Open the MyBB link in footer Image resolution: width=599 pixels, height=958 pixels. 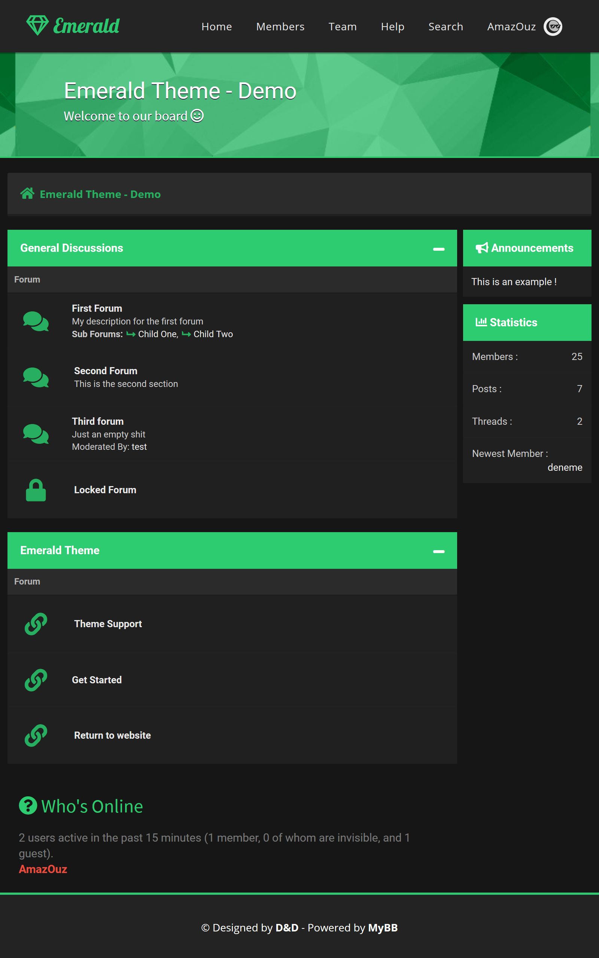point(382,928)
